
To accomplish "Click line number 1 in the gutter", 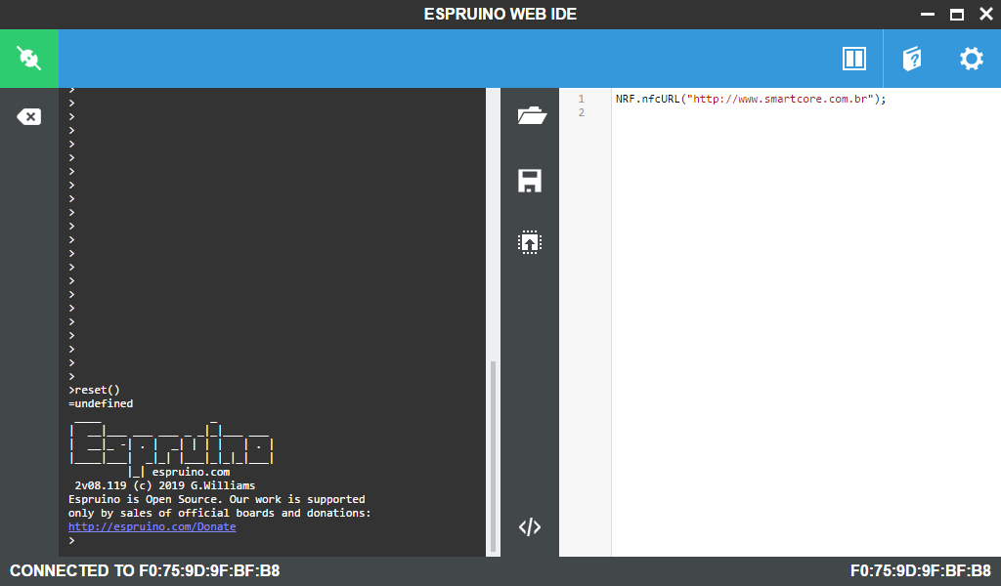I will click(581, 99).
